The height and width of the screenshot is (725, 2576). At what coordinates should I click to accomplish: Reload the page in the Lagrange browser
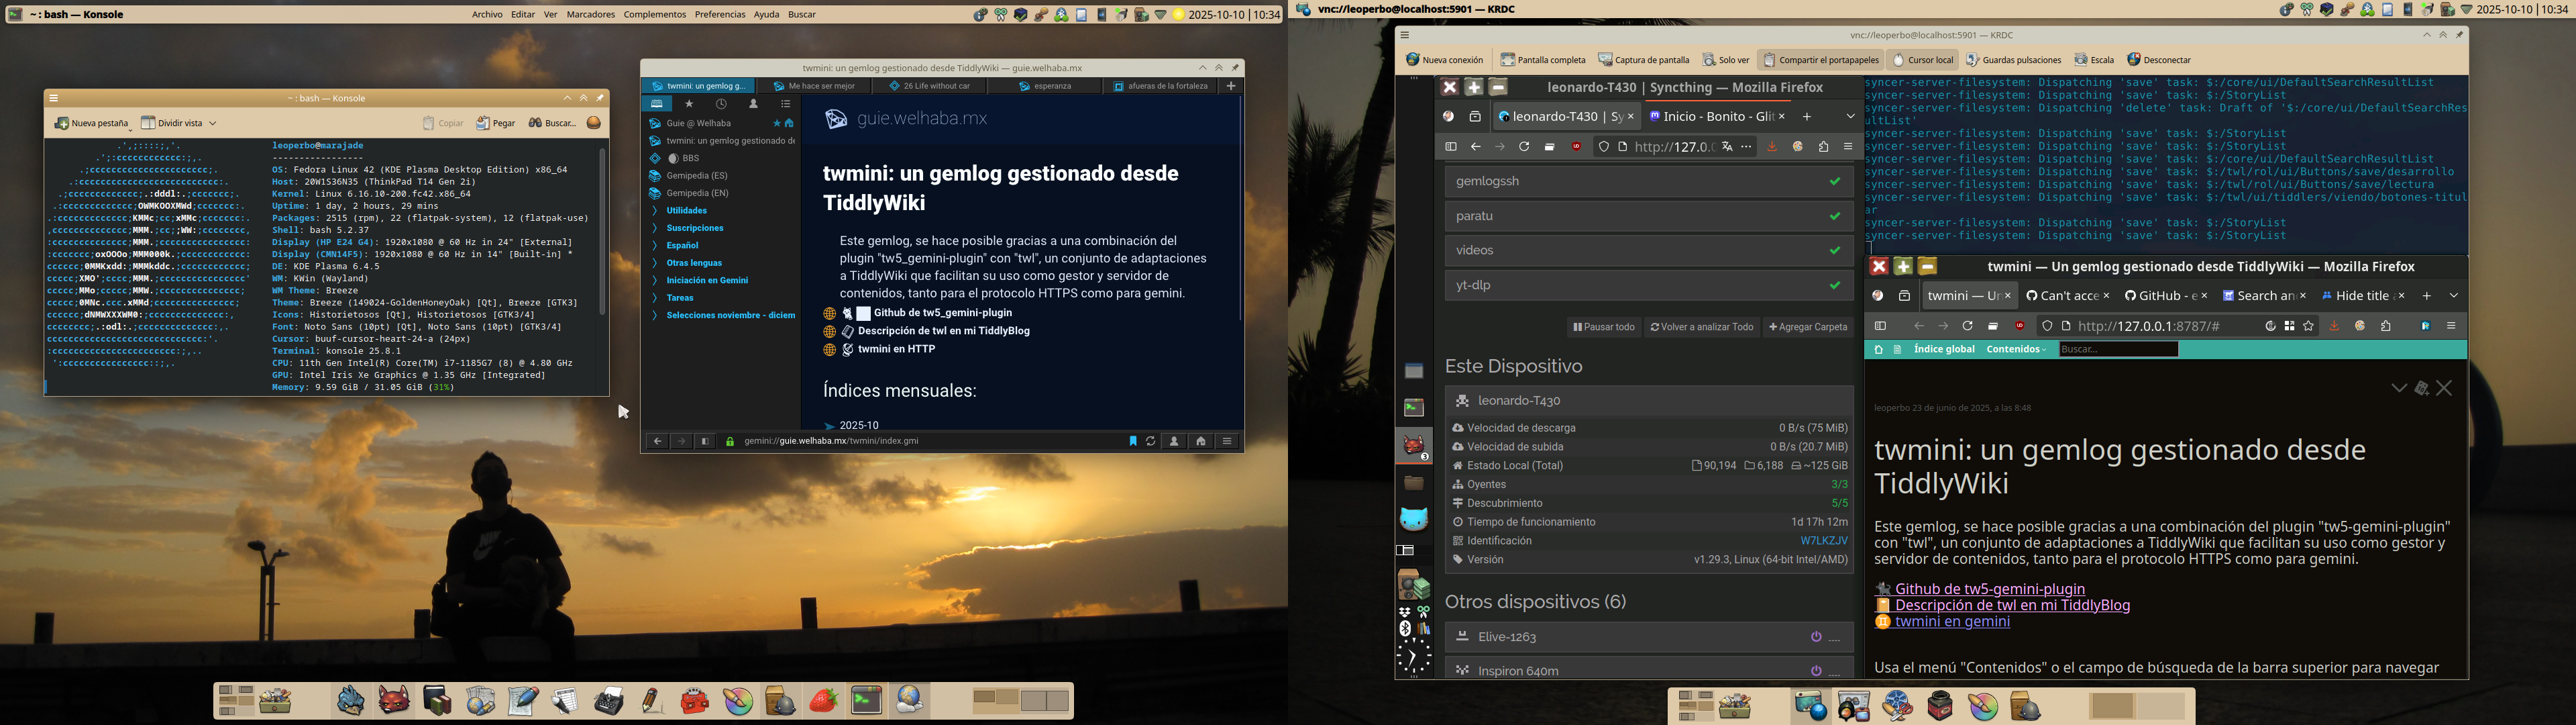(1151, 442)
